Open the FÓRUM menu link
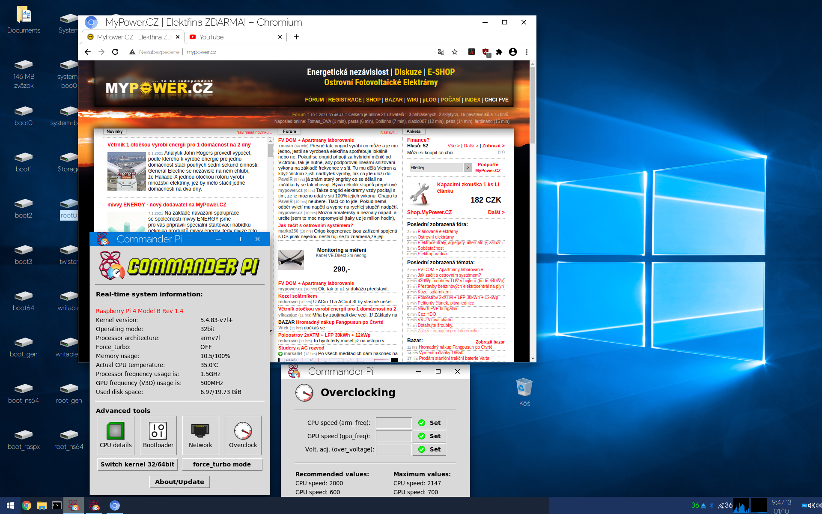Screen dimensions: 822x514 point(314,100)
